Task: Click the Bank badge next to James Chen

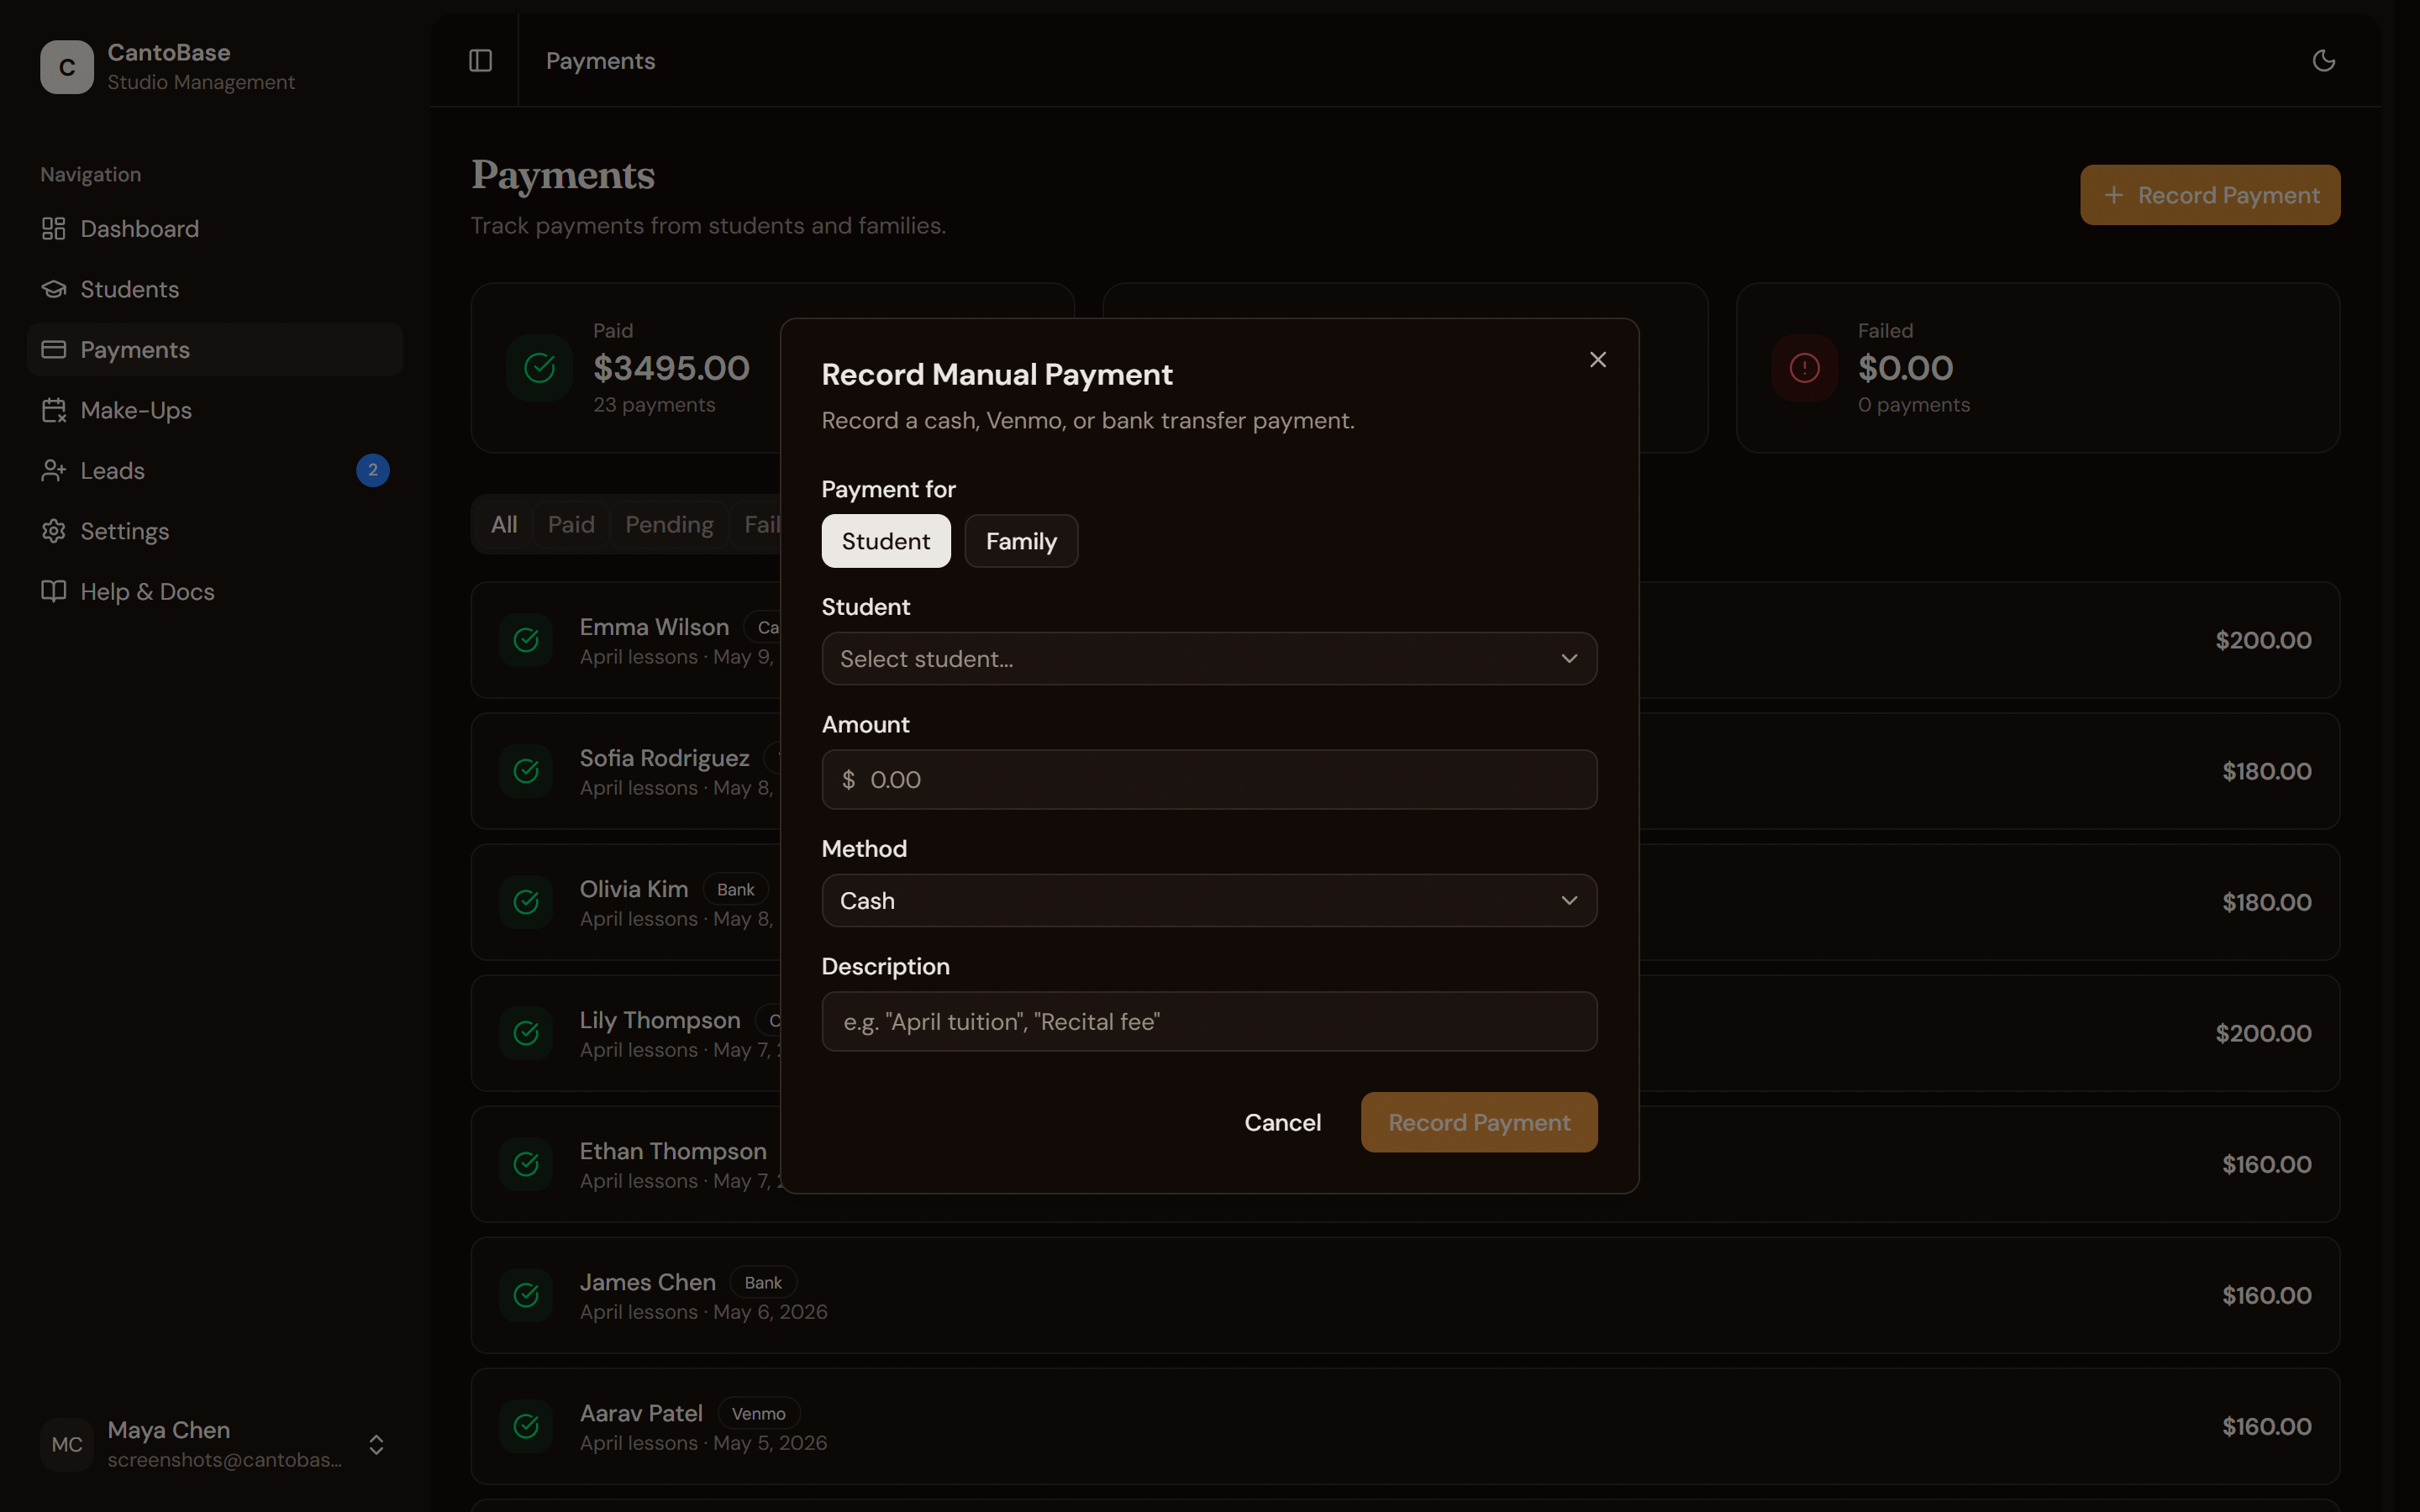Action: pos(763,1282)
